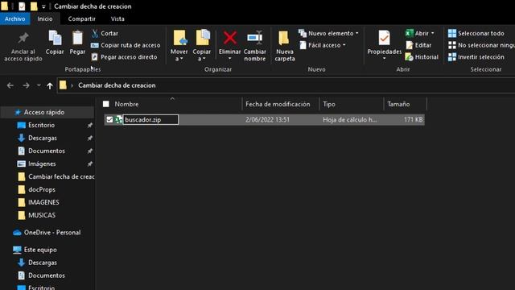Click the title bar Properties quick access icon
Viewport: 515px width, 290px height.
tap(22, 6)
